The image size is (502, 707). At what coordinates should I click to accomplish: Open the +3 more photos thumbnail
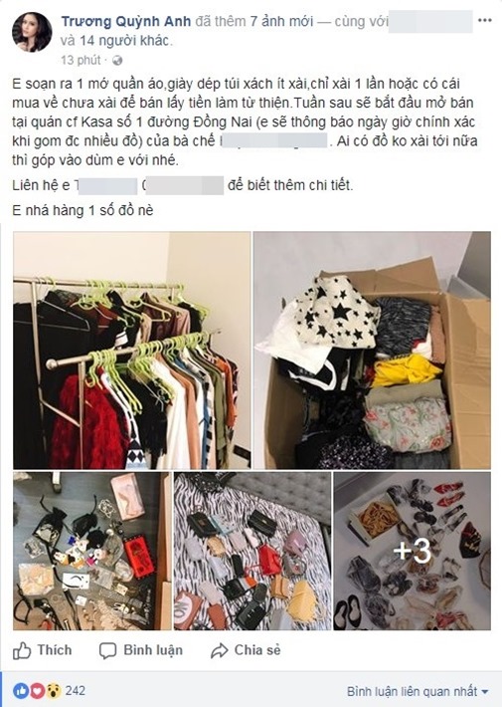click(x=412, y=551)
